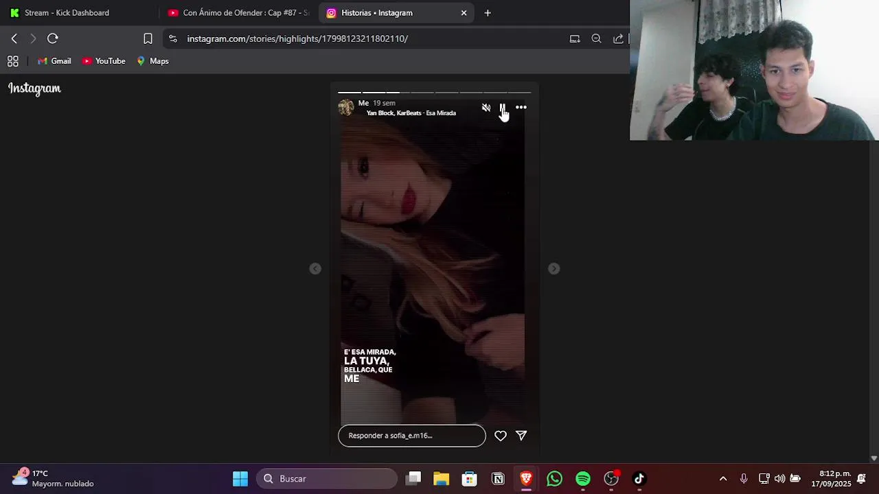Open the apps grid in bookmarks bar
Screen dimensions: 879x494
tap(12, 61)
